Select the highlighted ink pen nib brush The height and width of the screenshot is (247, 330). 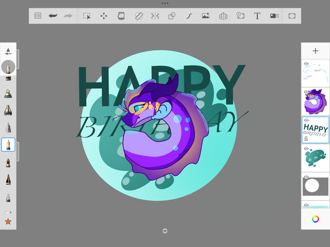pos(8,145)
